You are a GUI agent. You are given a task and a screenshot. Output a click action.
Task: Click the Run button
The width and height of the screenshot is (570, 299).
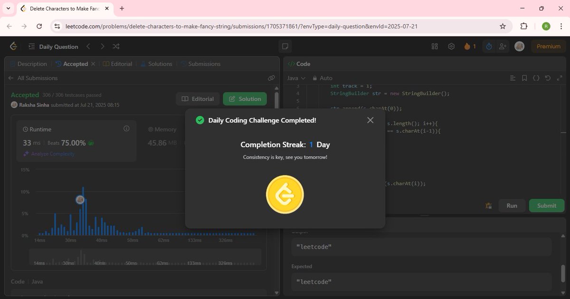coord(512,206)
